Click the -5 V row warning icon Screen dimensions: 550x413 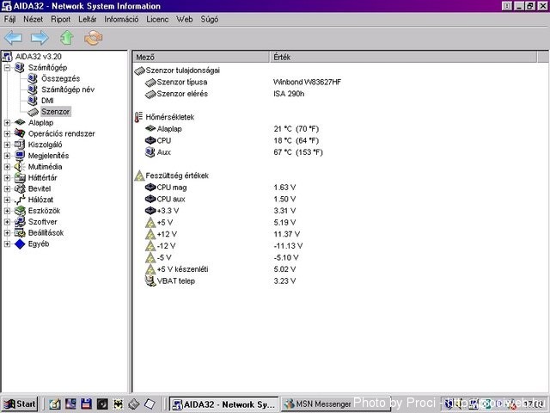[150, 258]
